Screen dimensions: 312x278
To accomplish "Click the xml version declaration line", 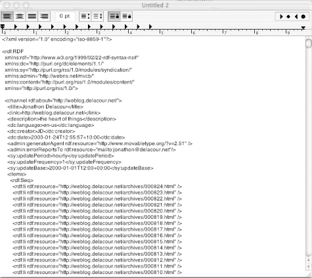I will (57, 39).
